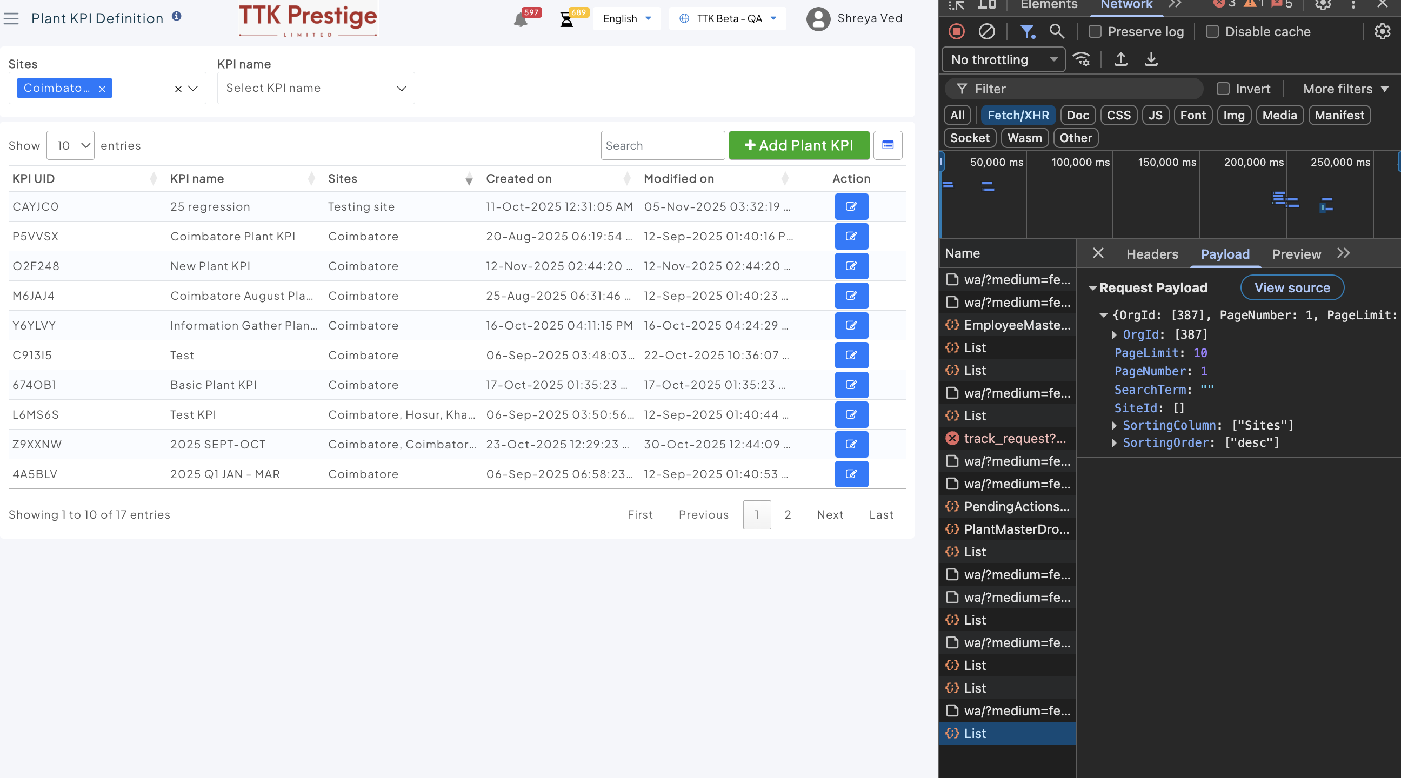Click the hourglass pending actions icon
This screenshot has width=1401, height=778.
pyautogui.click(x=566, y=20)
